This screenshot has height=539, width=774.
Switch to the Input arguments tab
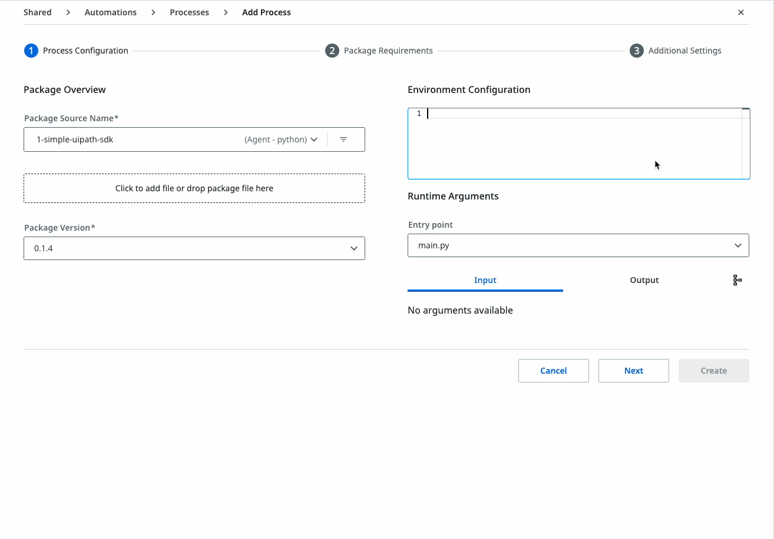point(485,280)
